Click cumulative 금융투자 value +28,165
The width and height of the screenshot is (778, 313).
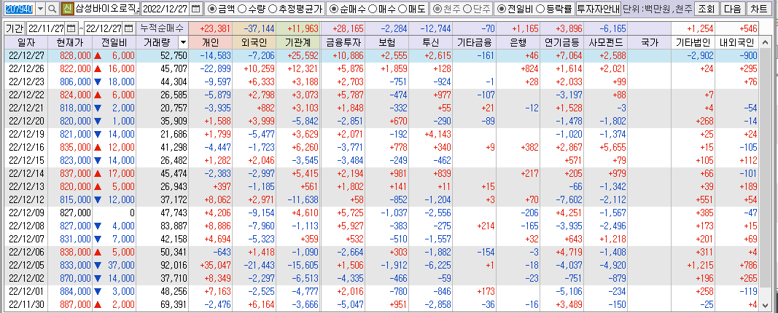tap(343, 28)
